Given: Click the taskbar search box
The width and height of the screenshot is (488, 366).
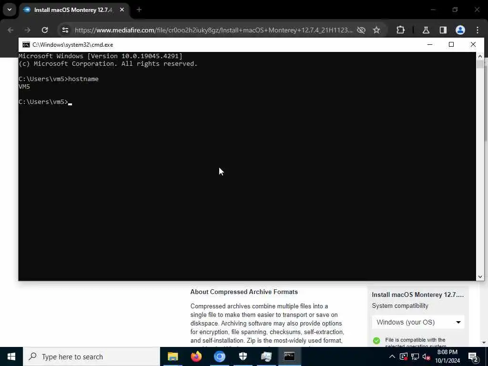Looking at the screenshot, I should (91, 356).
